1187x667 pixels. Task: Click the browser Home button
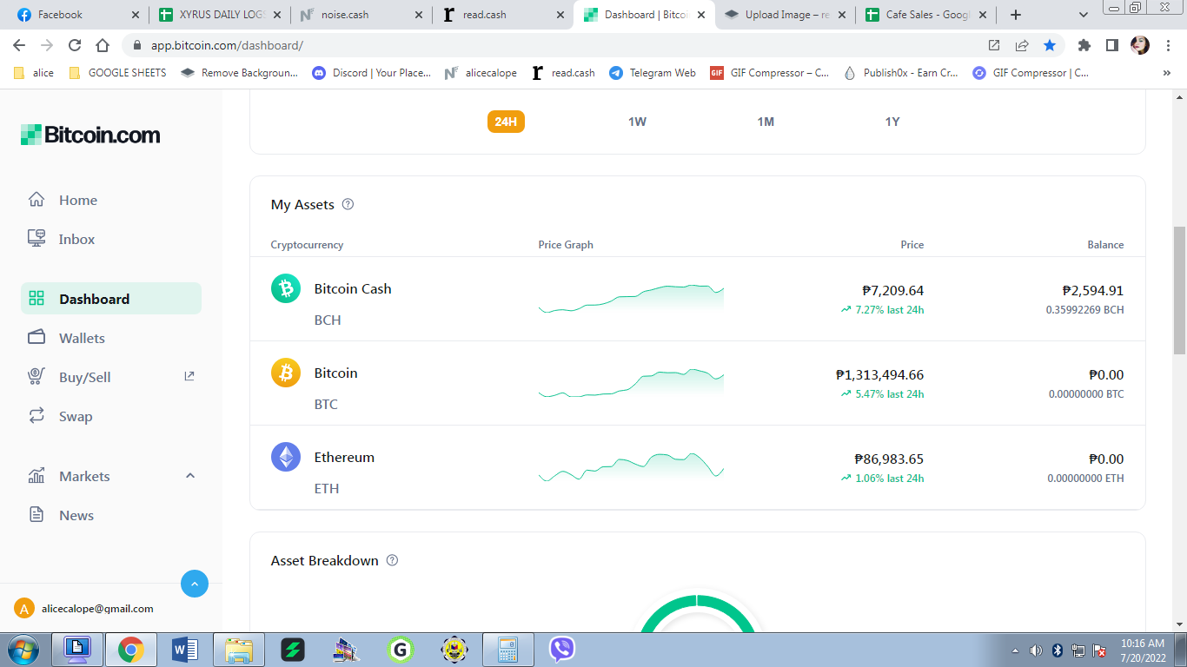(x=103, y=45)
